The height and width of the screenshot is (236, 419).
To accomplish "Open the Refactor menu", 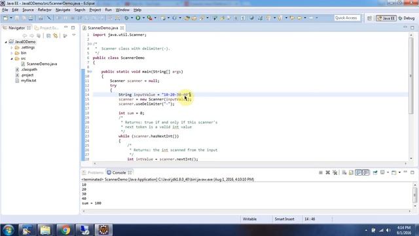I will [x=45, y=10].
